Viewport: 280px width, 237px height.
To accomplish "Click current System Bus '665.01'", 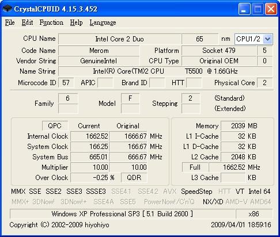I will (89, 157).
